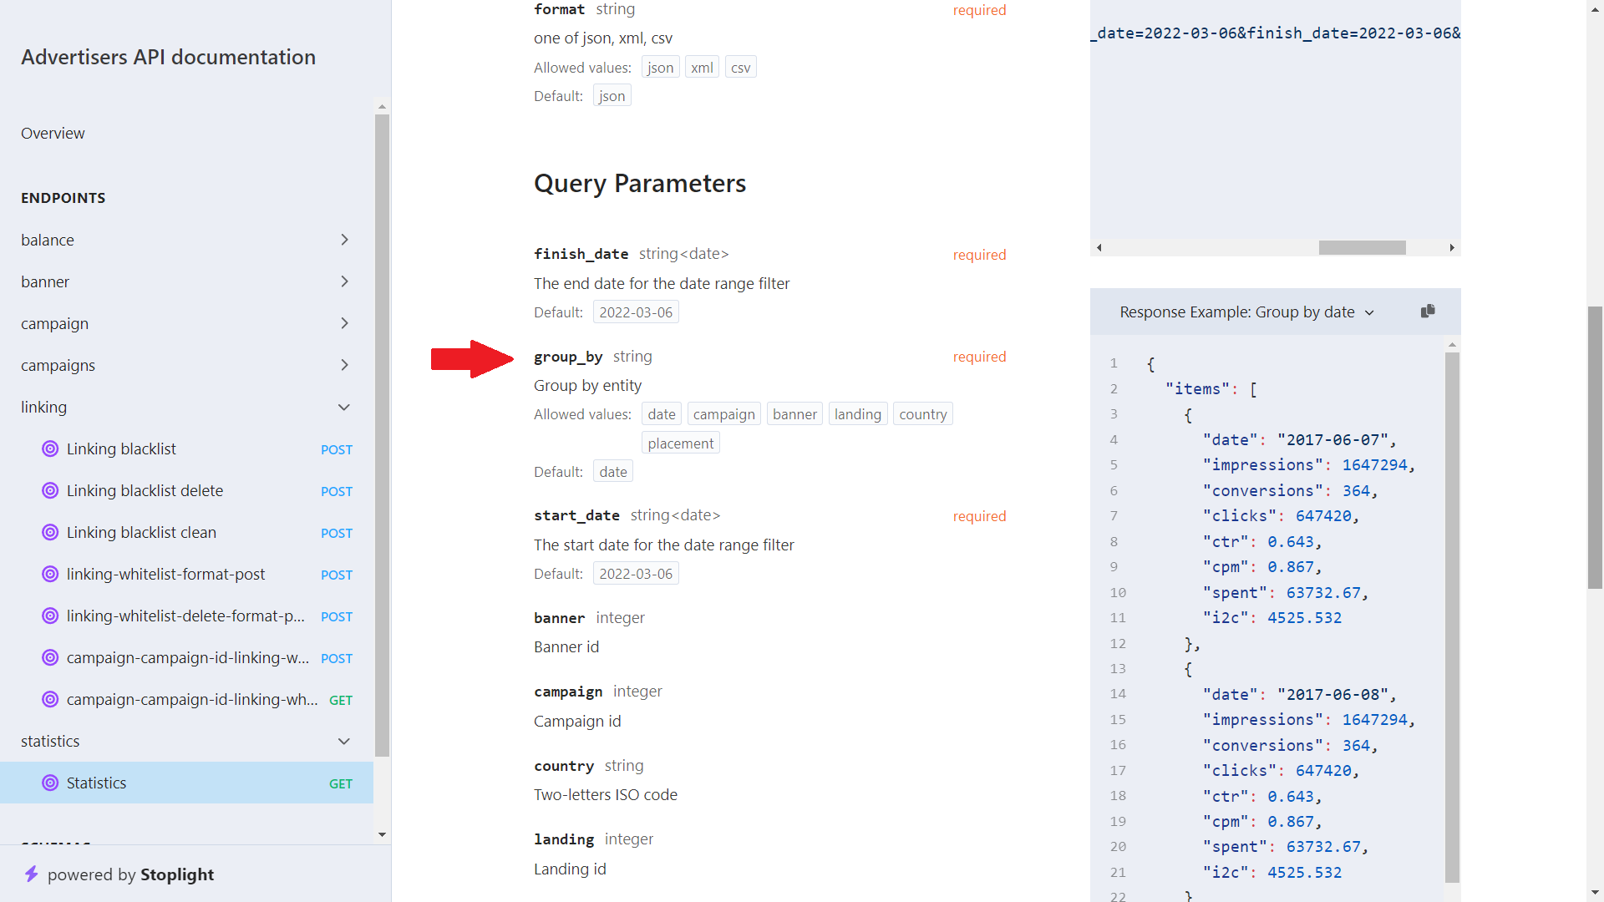Select the Statistics menu item
Screen dimensions: 1604x902
tap(96, 783)
